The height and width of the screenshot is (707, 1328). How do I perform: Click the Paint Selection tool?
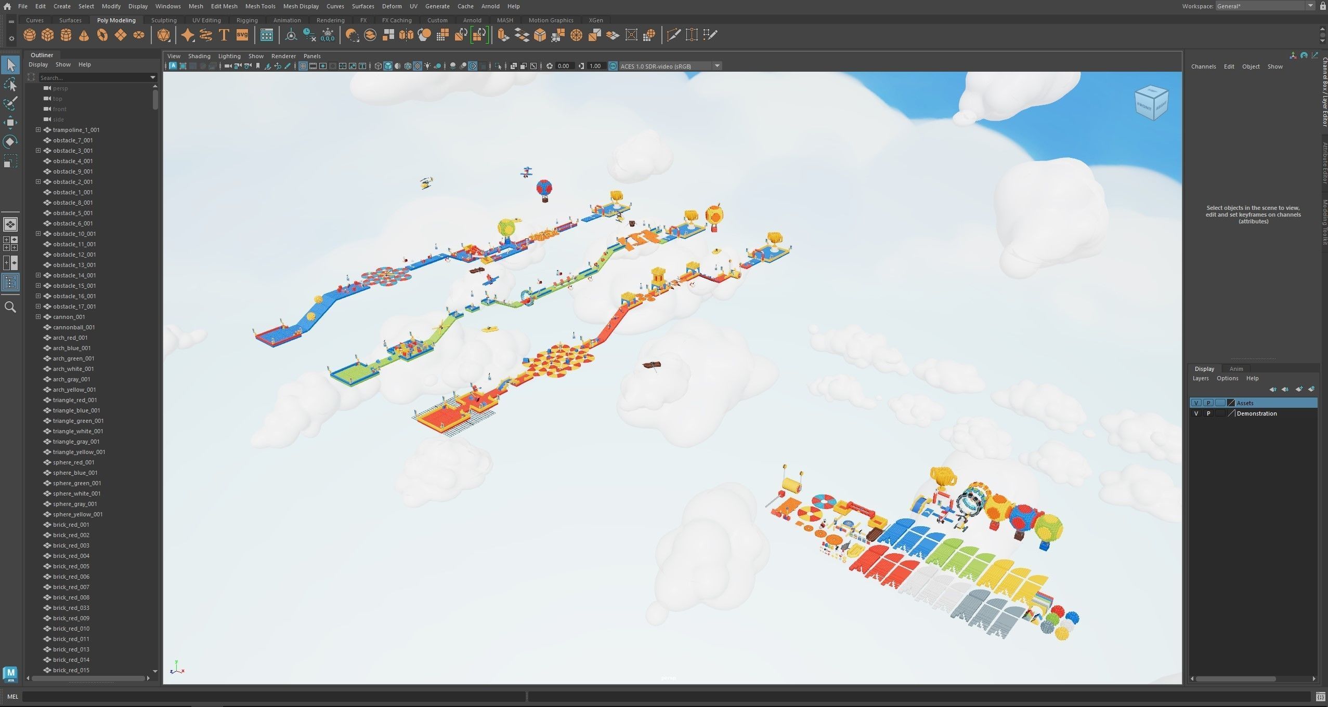pos(10,103)
